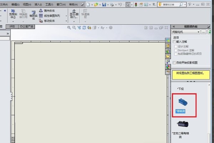Open the 伺服电机 model dropdown
Image resolution: width=214 pixels, height=143 pixels.
[x=186, y=32]
